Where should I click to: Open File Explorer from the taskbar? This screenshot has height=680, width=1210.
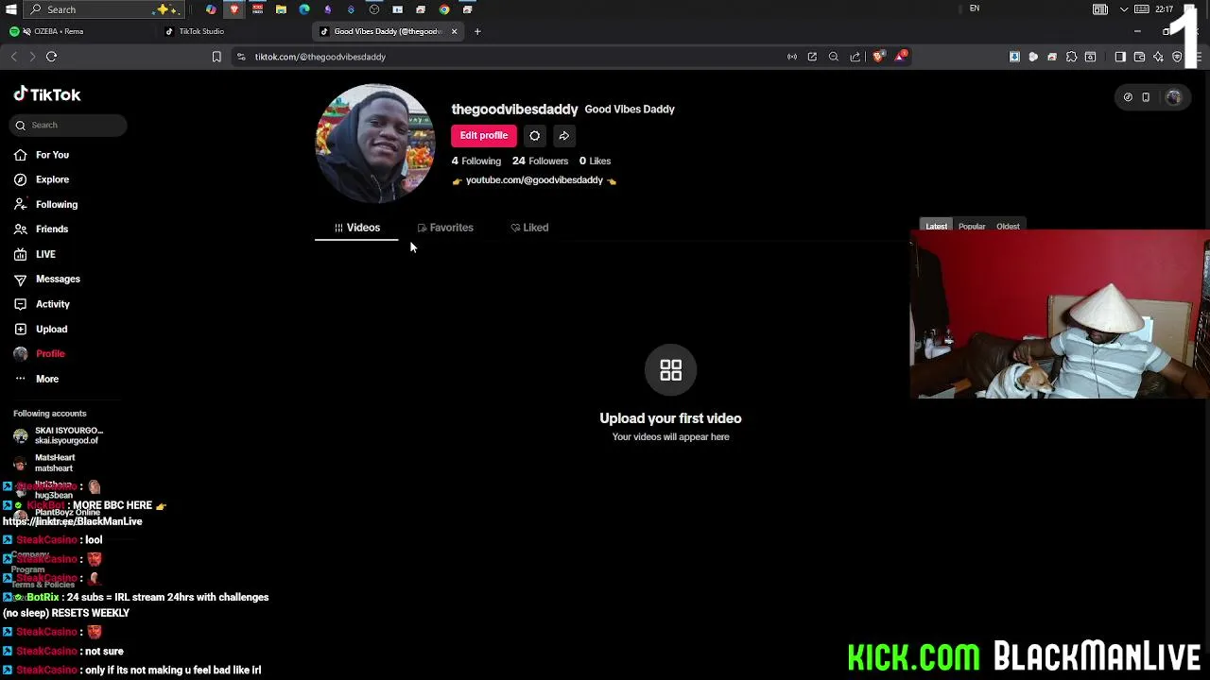281,9
